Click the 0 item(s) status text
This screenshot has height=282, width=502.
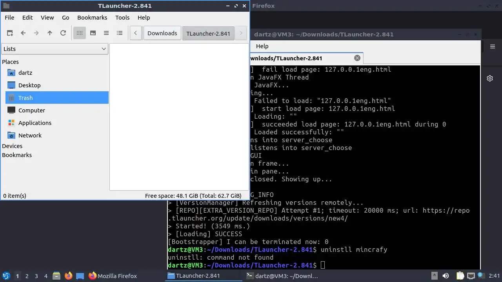coord(15,196)
